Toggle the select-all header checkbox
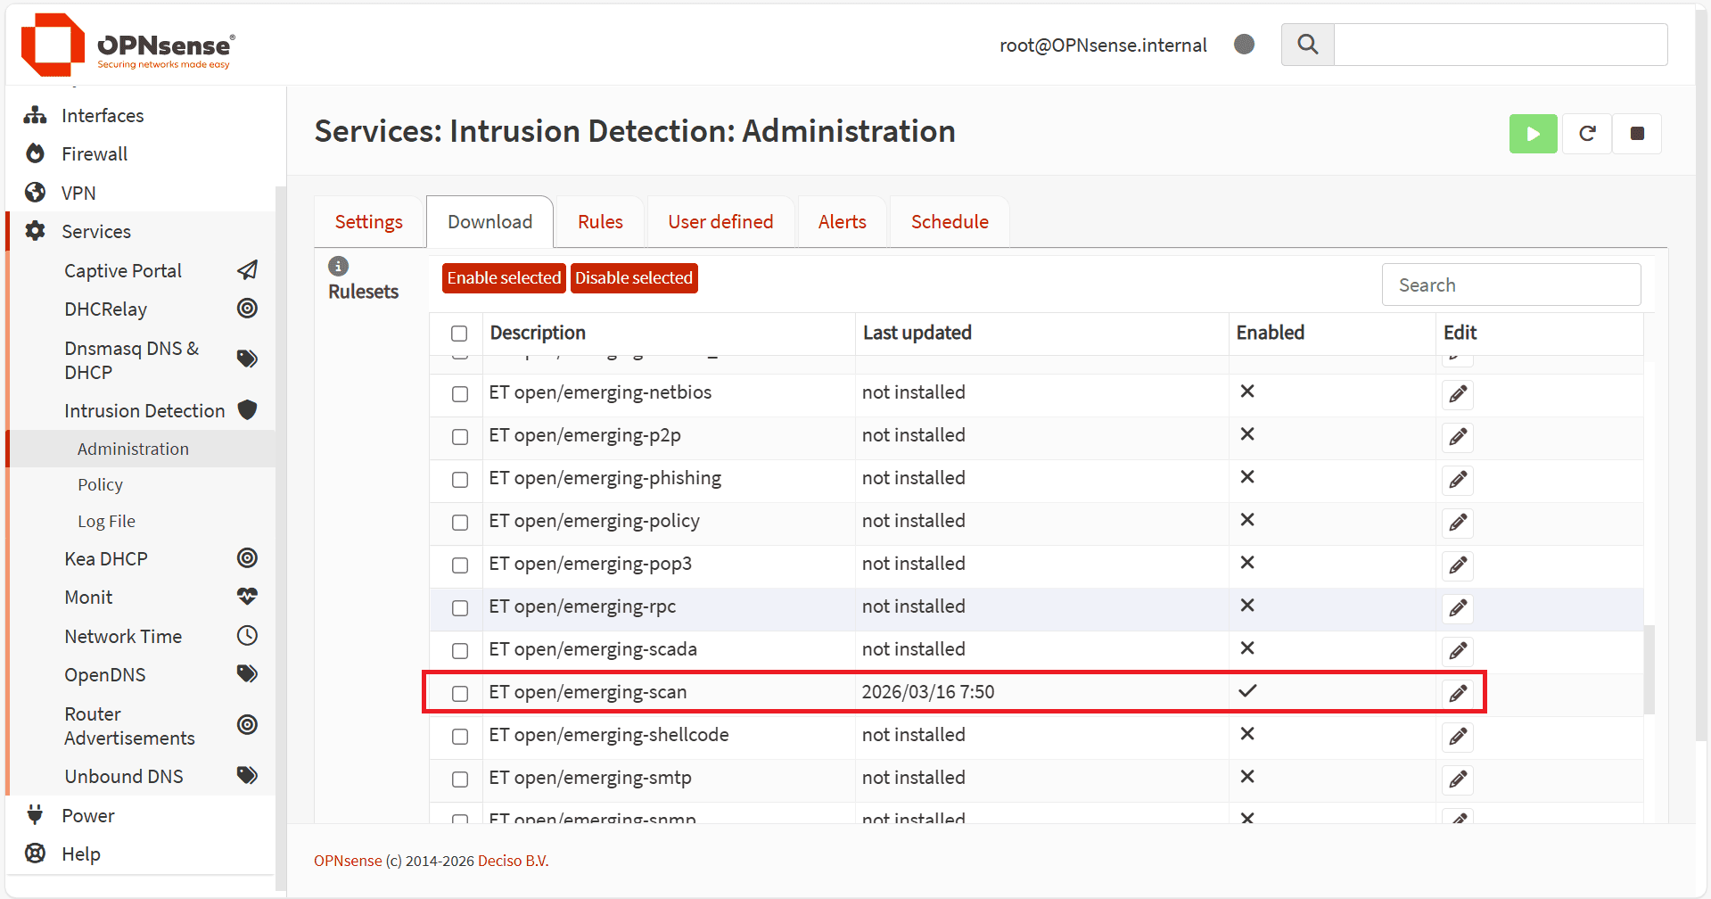The width and height of the screenshot is (1711, 899). tap(459, 334)
